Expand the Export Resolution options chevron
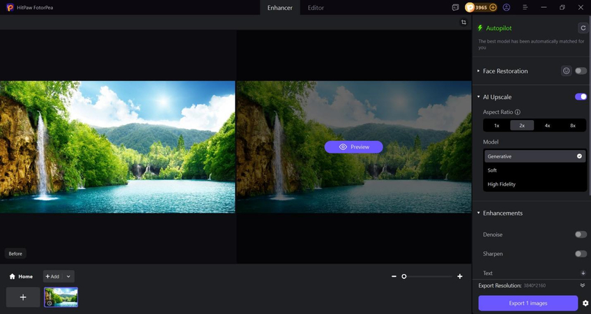This screenshot has width=591, height=314. point(582,285)
